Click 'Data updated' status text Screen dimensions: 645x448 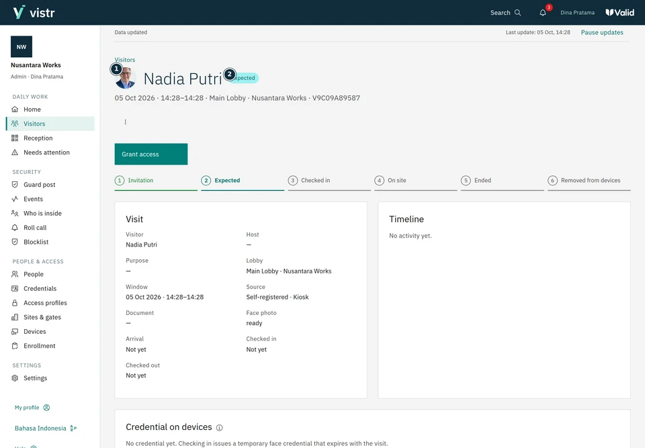(131, 32)
